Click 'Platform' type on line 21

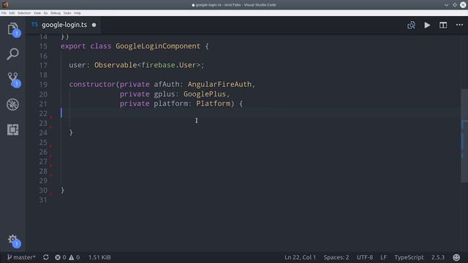[x=213, y=104]
